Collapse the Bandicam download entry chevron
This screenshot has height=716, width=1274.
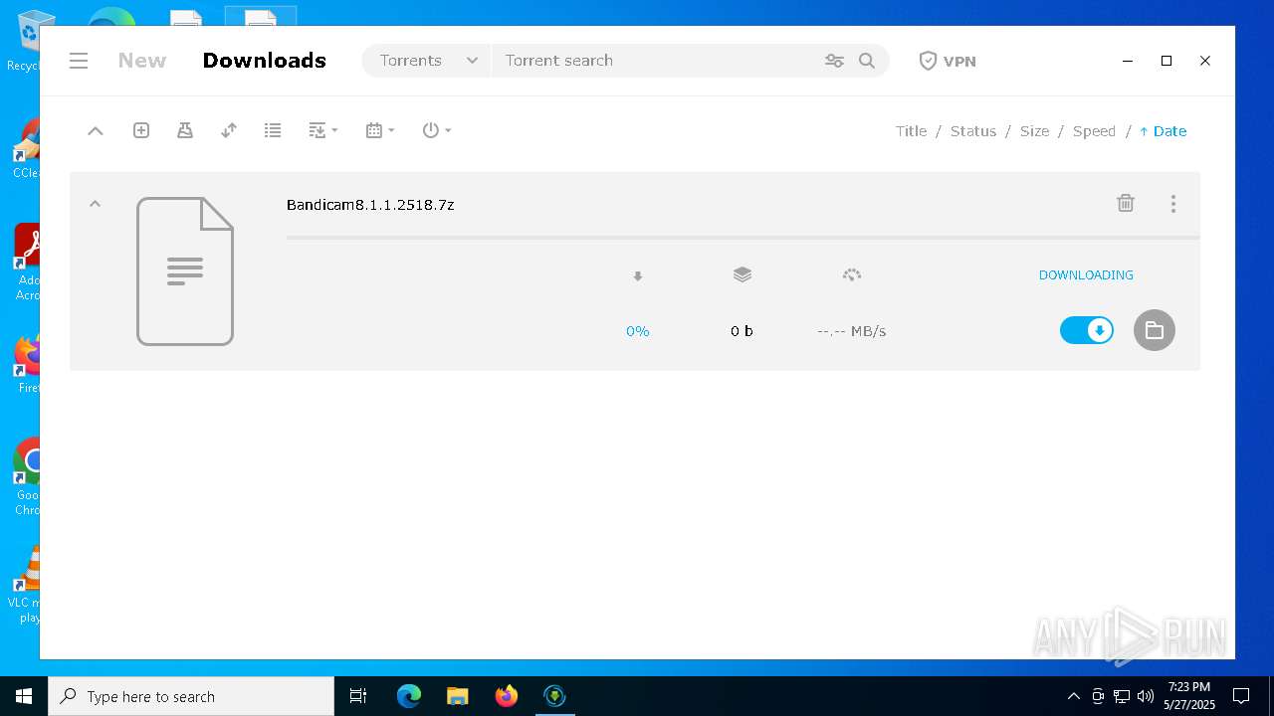click(96, 204)
